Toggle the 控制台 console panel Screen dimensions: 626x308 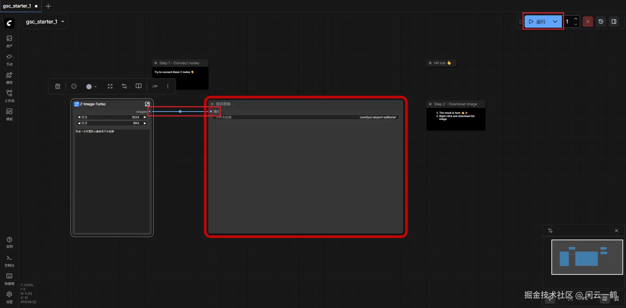[x=9, y=261]
